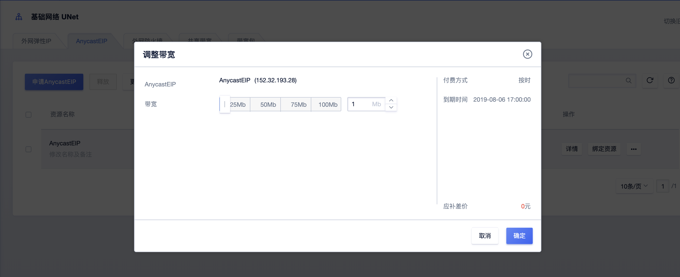The height and width of the screenshot is (277, 680).
Task: Click the 操作 column header
Action: 569,114
